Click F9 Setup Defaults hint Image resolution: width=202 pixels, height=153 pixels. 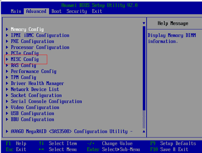point(173,143)
